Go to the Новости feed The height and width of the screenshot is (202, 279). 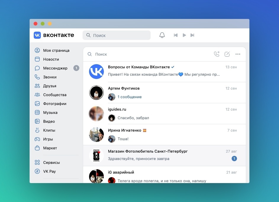point(51,59)
